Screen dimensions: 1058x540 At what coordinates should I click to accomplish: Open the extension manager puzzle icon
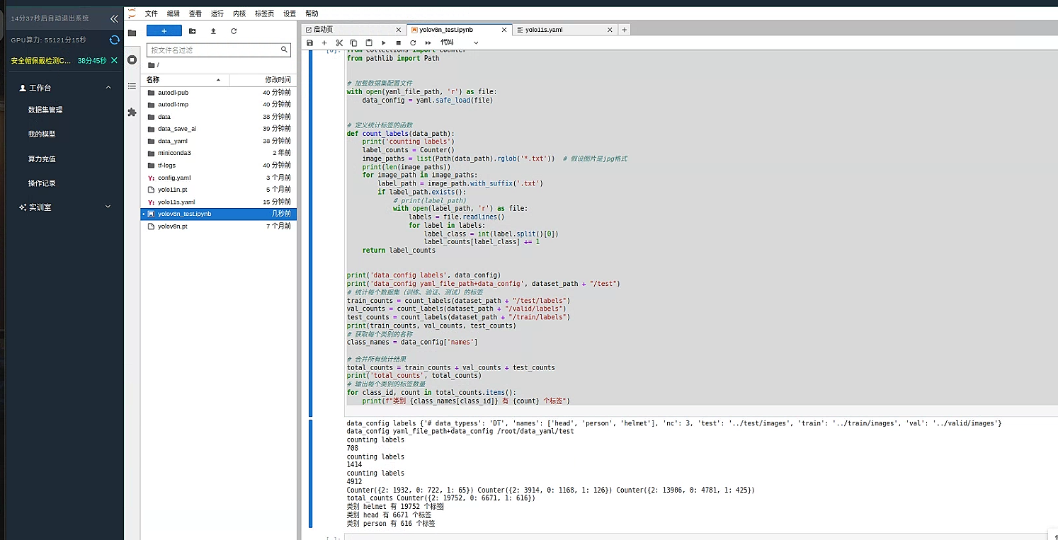coord(132,112)
